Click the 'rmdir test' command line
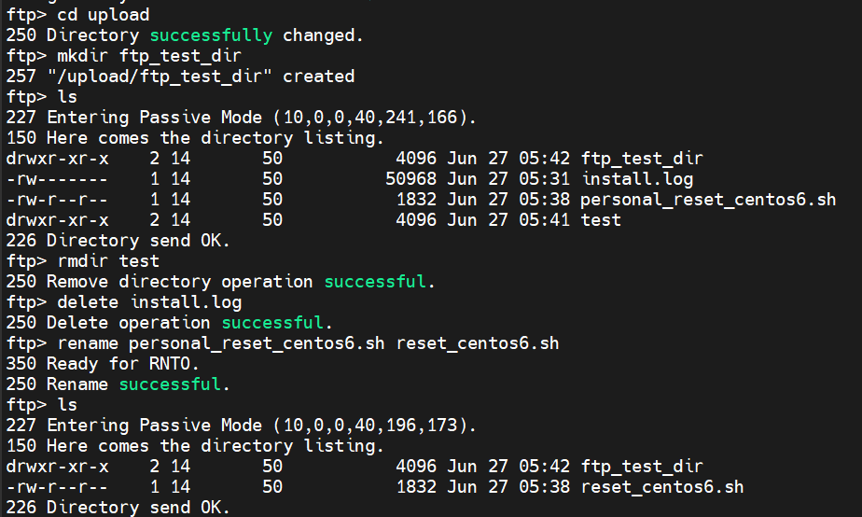 click(82, 261)
